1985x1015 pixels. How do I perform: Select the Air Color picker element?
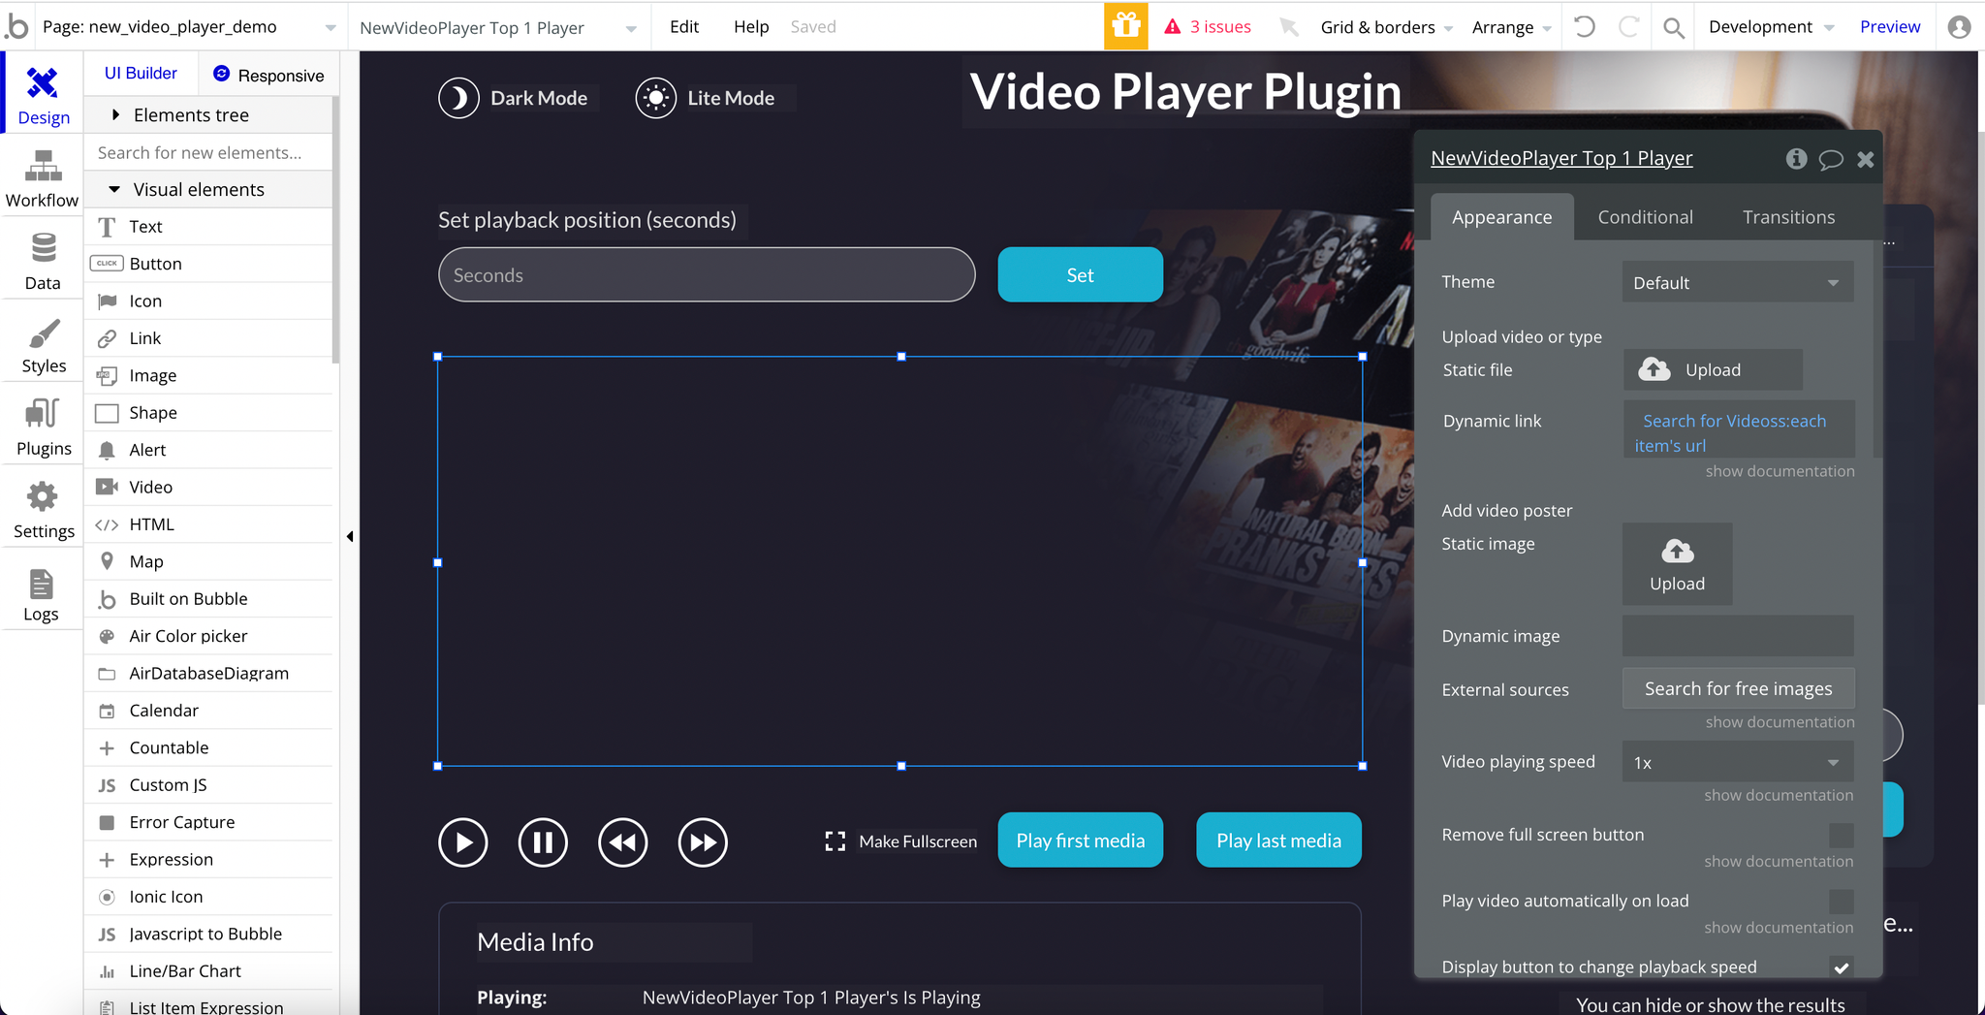coord(207,636)
